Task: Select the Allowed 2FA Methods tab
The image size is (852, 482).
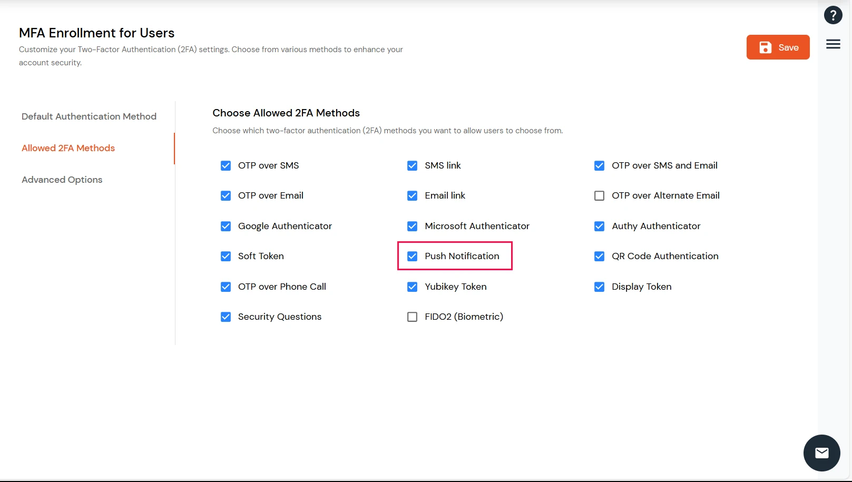Action: point(68,148)
